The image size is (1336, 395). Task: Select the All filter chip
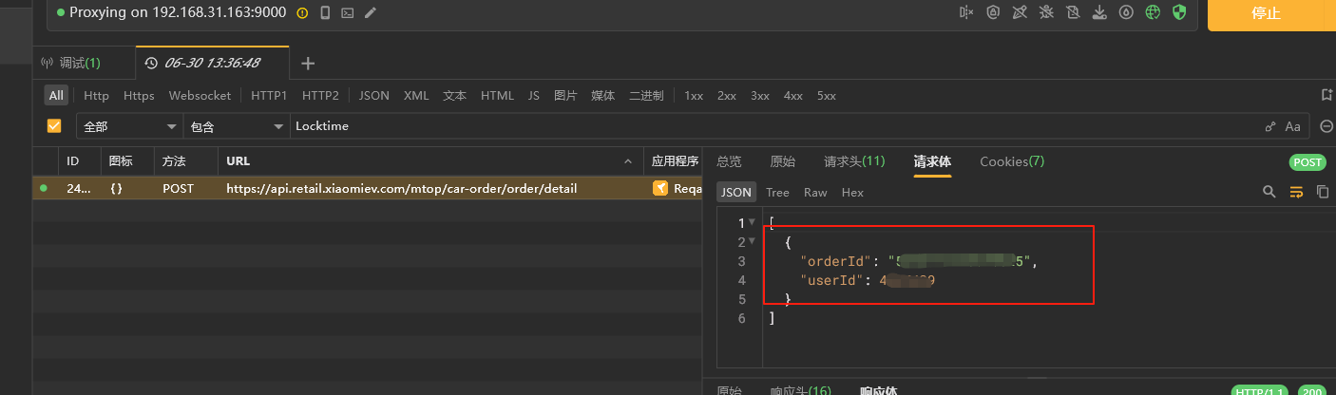coord(57,95)
